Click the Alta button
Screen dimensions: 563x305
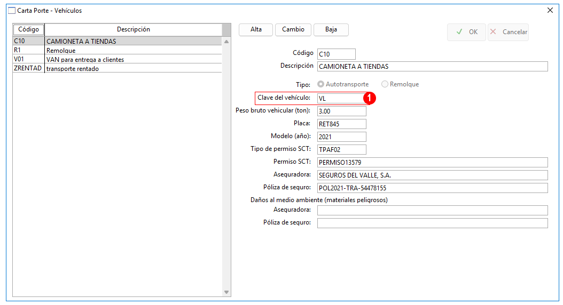(256, 30)
